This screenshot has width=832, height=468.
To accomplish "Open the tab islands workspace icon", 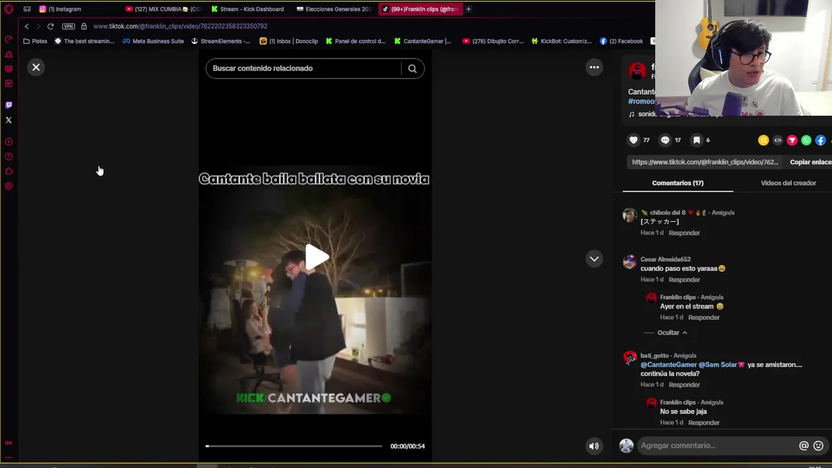I will (x=27, y=9).
